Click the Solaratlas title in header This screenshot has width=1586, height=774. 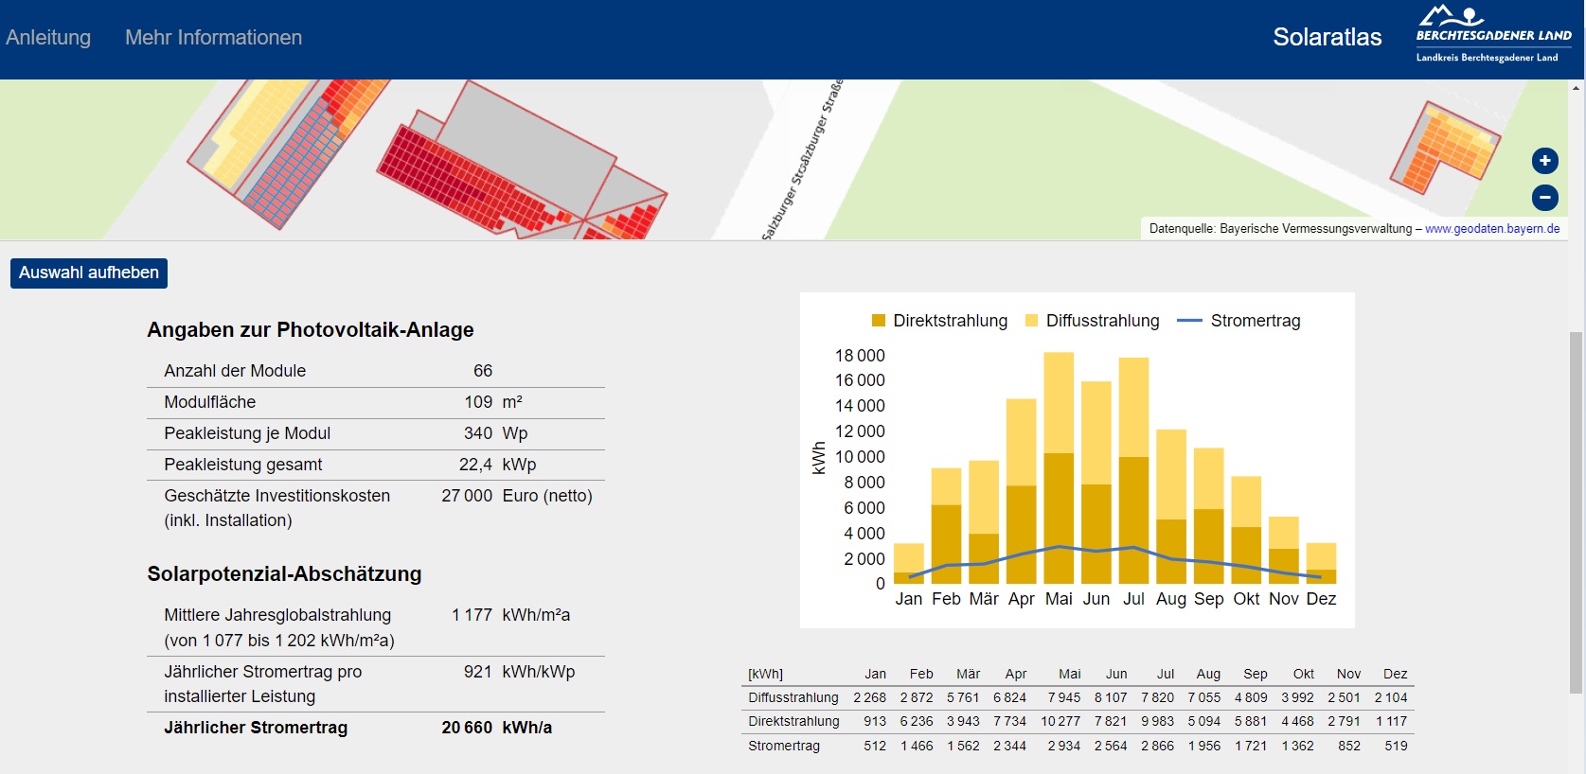tap(1327, 37)
